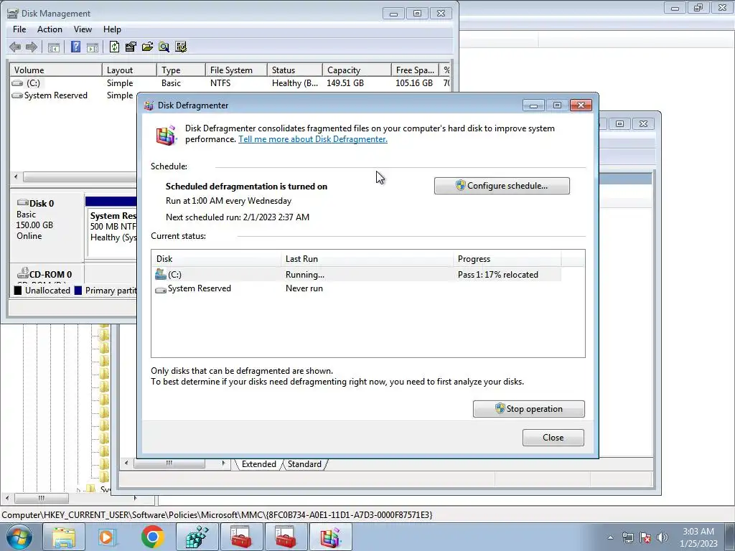Open the View menu in Disk Management
The width and height of the screenshot is (735, 551).
(x=83, y=29)
